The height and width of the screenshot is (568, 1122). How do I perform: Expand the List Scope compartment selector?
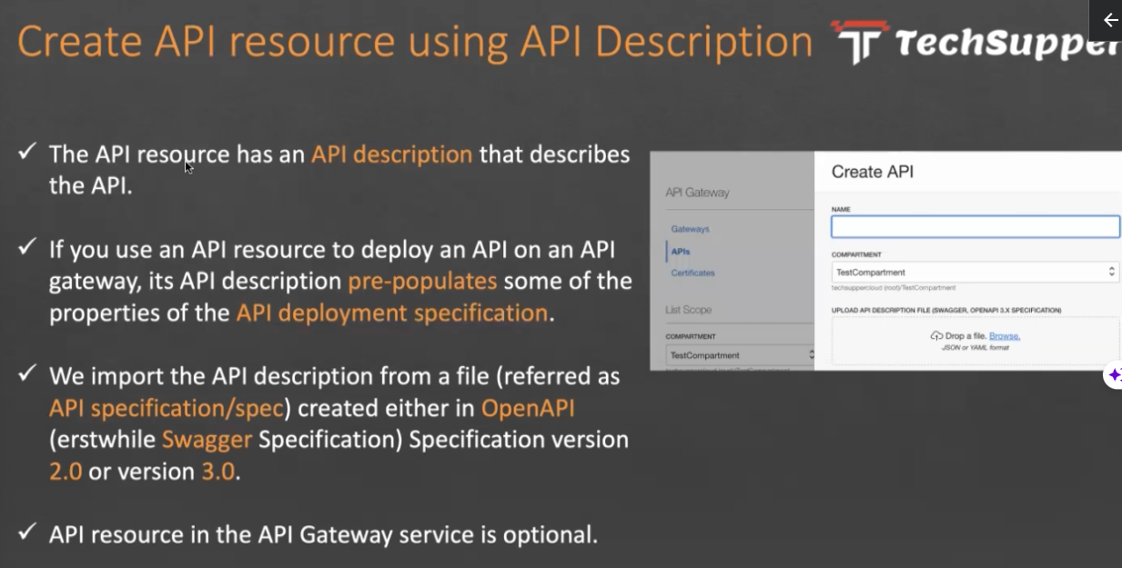pyautogui.click(x=737, y=355)
